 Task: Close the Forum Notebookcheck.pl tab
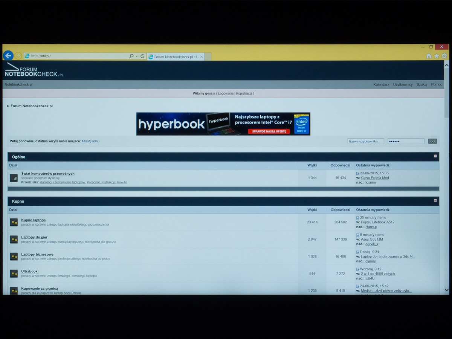(202, 57)
